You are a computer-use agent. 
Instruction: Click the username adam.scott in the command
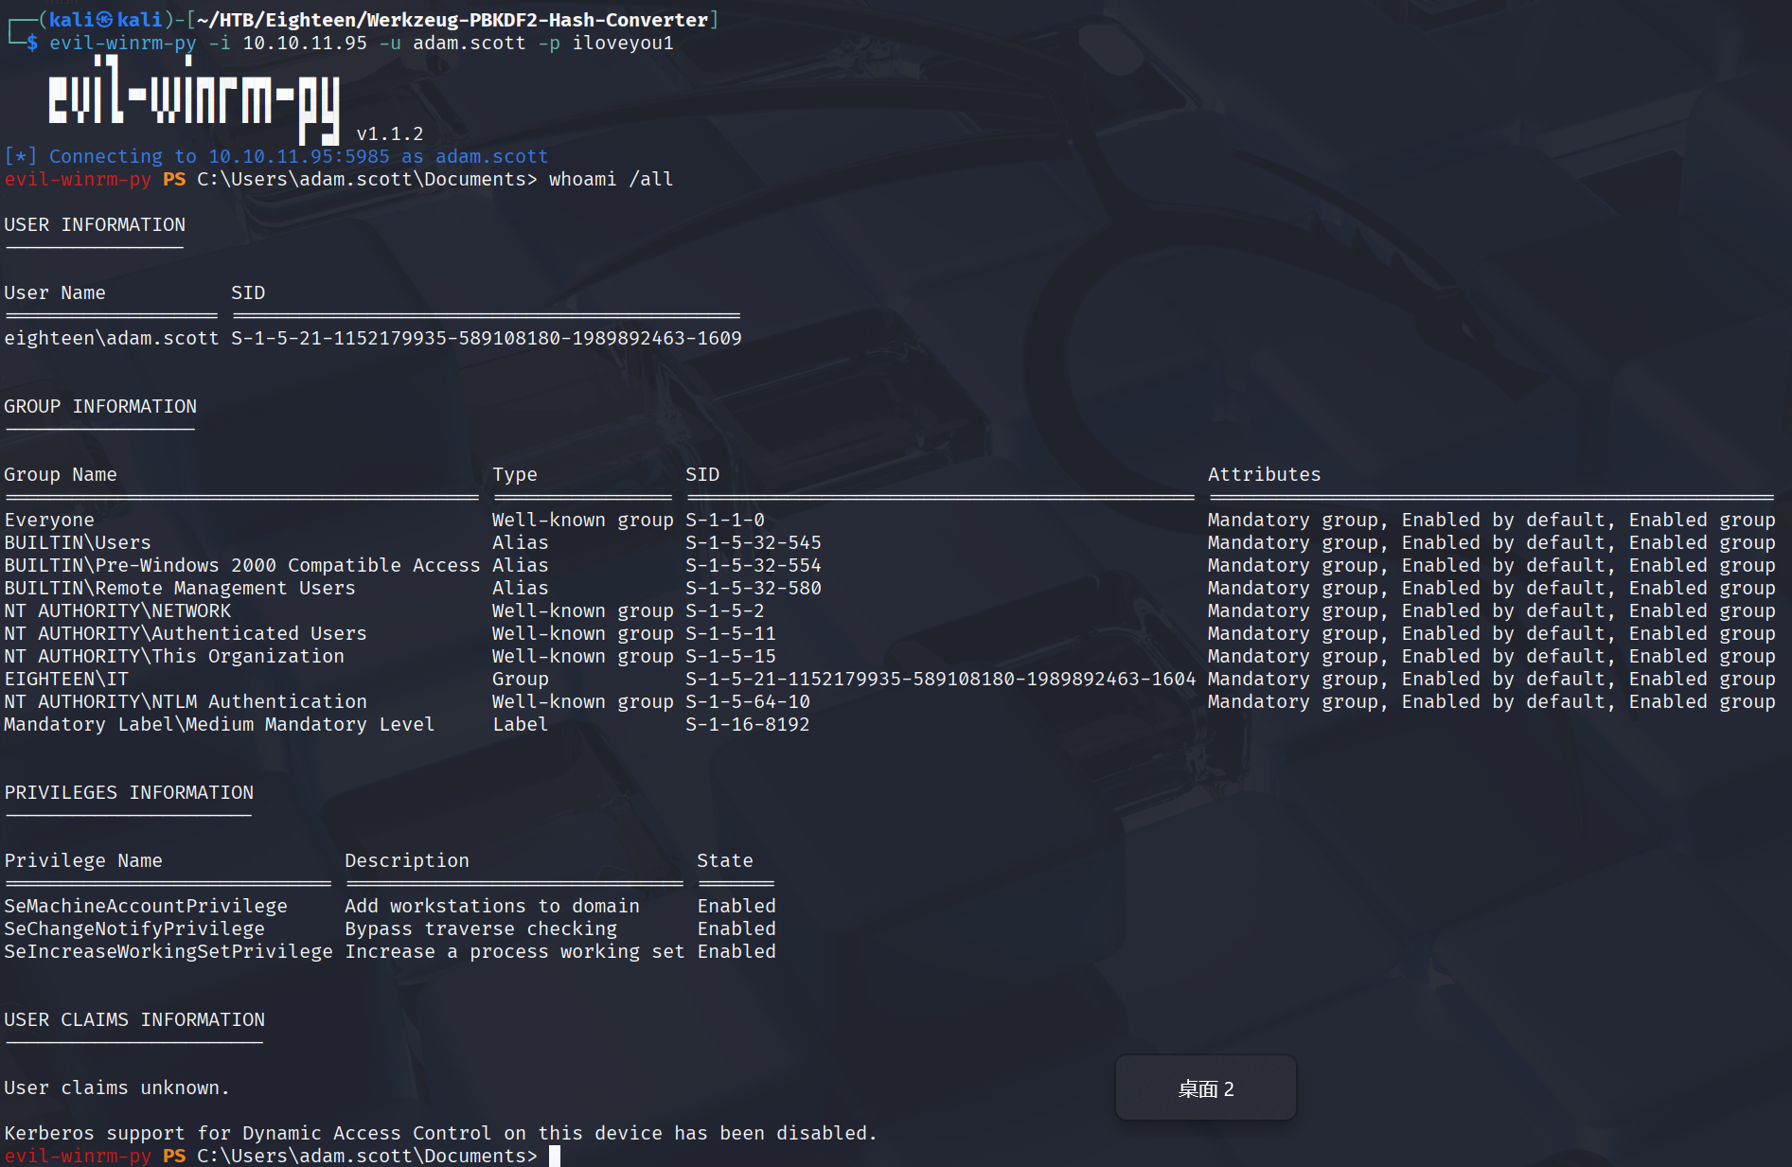click(x=470, y=43)
